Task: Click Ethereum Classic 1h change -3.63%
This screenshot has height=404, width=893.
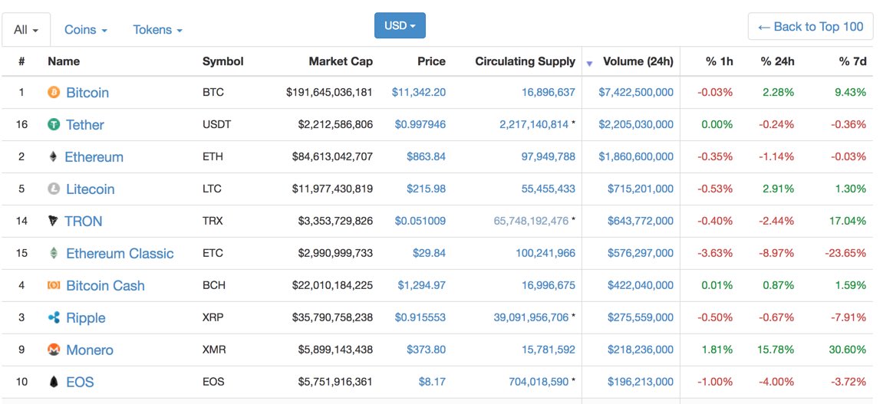Action: pyautogui.click(x=717, y=253)
